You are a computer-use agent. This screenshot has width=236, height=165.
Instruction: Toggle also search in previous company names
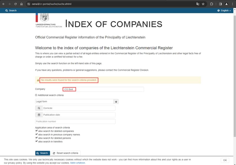tap(36, 134)
